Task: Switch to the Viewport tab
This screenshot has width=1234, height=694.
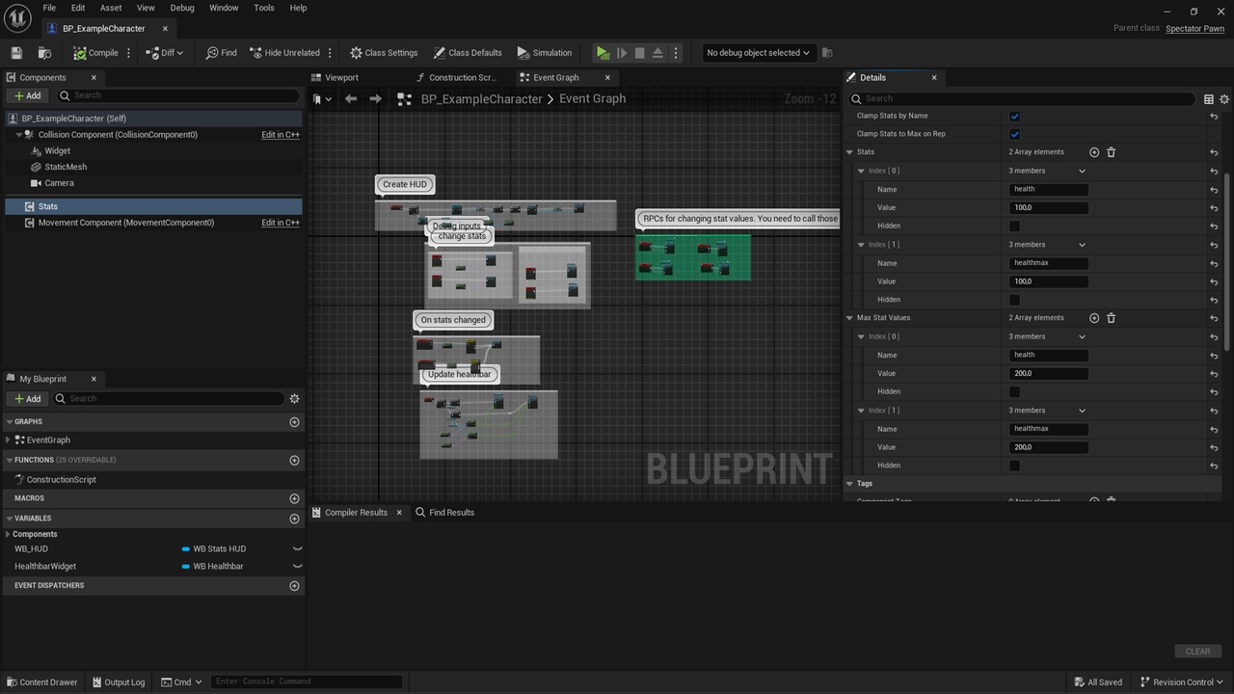Action: click(341, 78)
